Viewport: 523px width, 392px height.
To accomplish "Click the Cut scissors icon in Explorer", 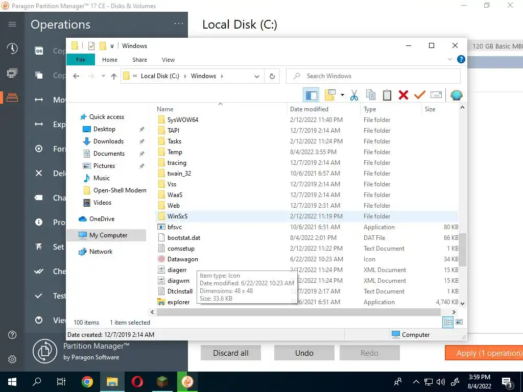I will (x=354, y=95).
